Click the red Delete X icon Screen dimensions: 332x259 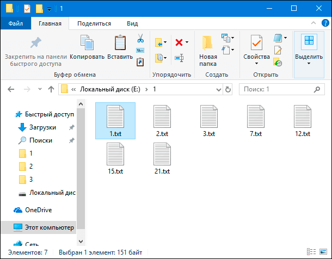pyautogui.click(x=179, y=42)
